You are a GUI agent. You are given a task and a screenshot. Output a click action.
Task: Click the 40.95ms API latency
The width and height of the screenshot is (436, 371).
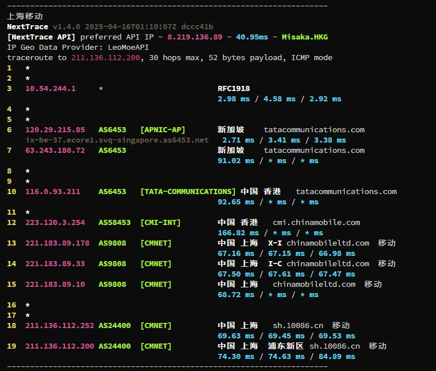coord(252,37)
